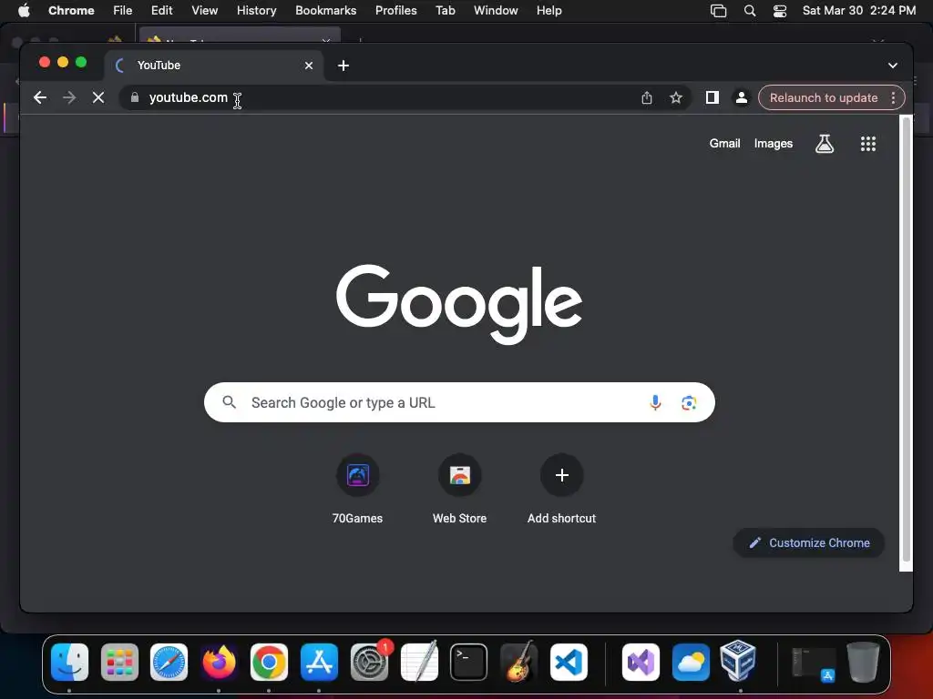Open Spotlight search in menu bar
This screenshot has width=933, height=699.
point(750,11)
